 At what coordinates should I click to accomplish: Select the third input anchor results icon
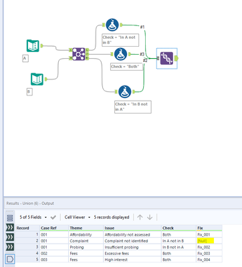tap(10, 247)
